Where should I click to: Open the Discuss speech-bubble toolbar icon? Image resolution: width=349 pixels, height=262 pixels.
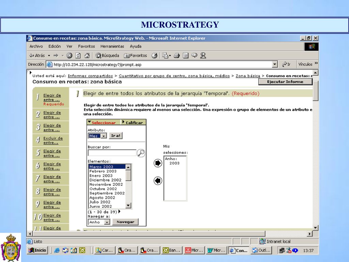click(194, 55)
